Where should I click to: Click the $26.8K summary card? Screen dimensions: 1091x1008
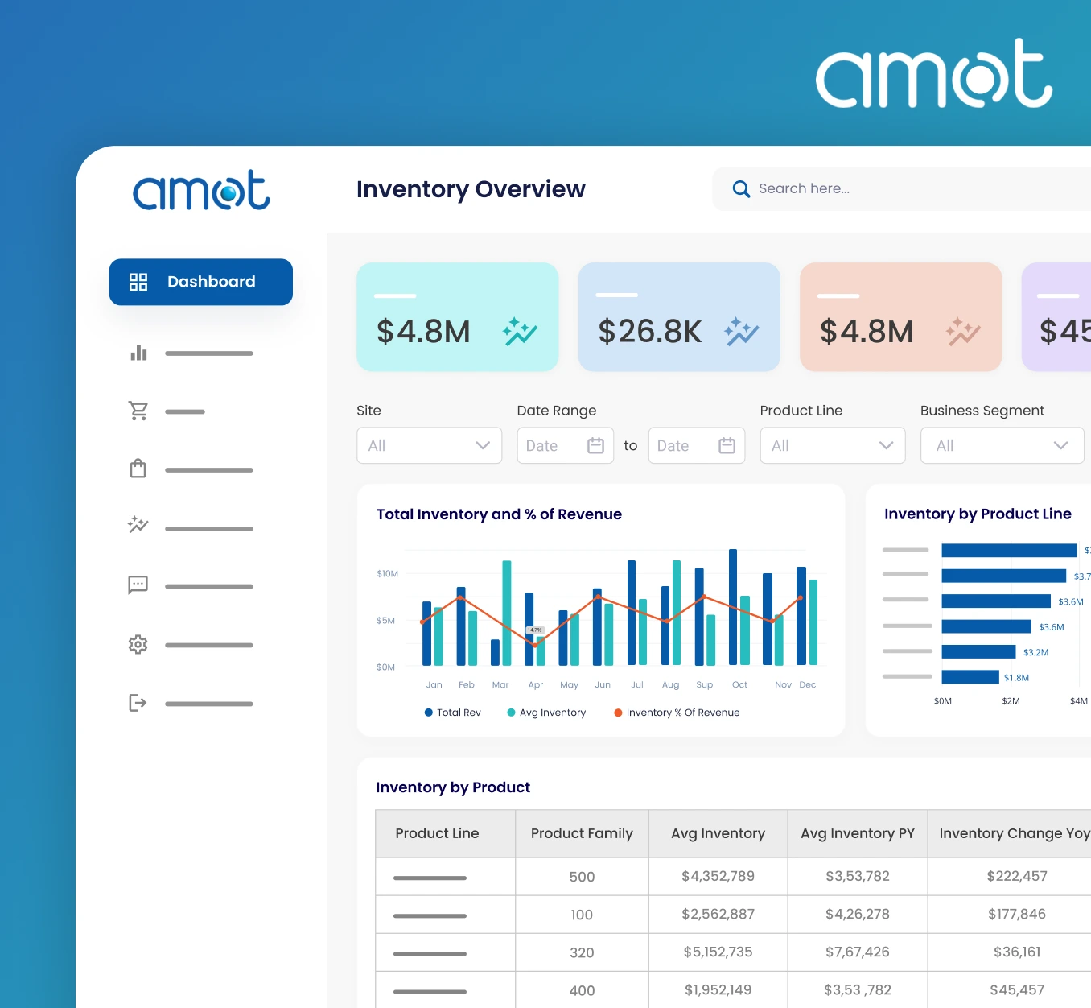(679, 317)
